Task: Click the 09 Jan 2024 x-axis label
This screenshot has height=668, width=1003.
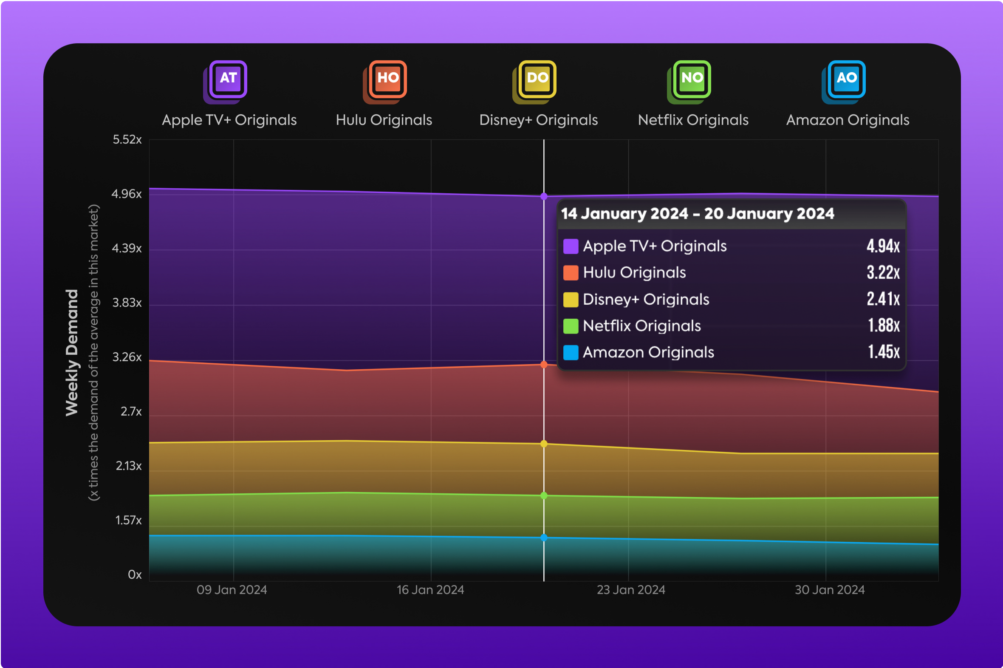Action: click(232, 590)
